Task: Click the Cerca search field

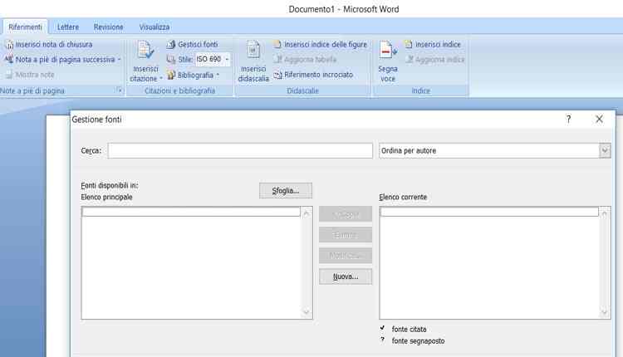Action: pyautogui.click(x=240, y=151)
